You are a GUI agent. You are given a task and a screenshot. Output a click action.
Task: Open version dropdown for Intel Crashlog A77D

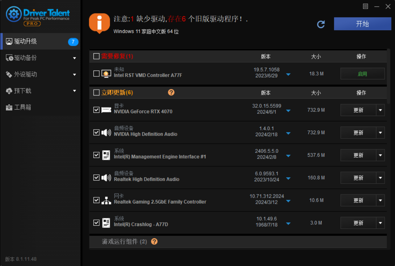(x=288, y=223)
